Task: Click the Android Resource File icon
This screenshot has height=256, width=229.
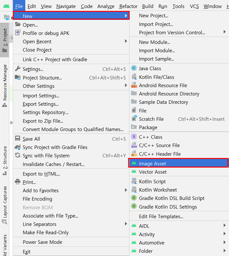Action: (134, 85)
